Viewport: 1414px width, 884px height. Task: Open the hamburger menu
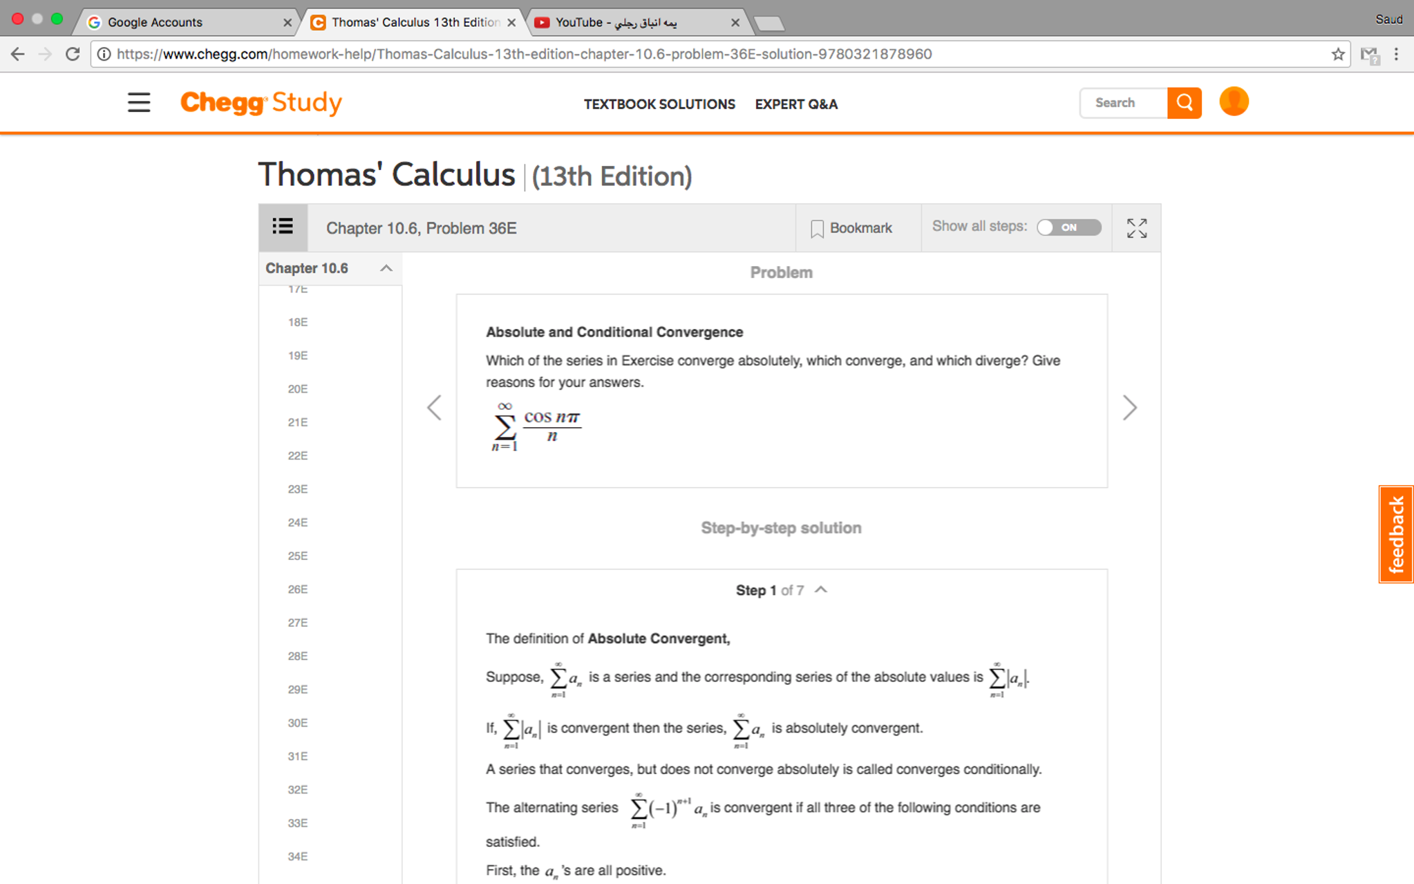click(138, 102)
